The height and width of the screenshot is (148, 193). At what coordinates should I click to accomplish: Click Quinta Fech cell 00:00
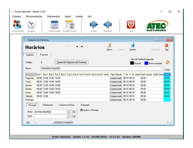click(143, 89)
